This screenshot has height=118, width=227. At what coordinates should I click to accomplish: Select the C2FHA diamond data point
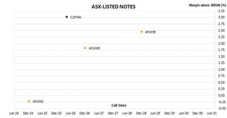(x=67, y=17)
